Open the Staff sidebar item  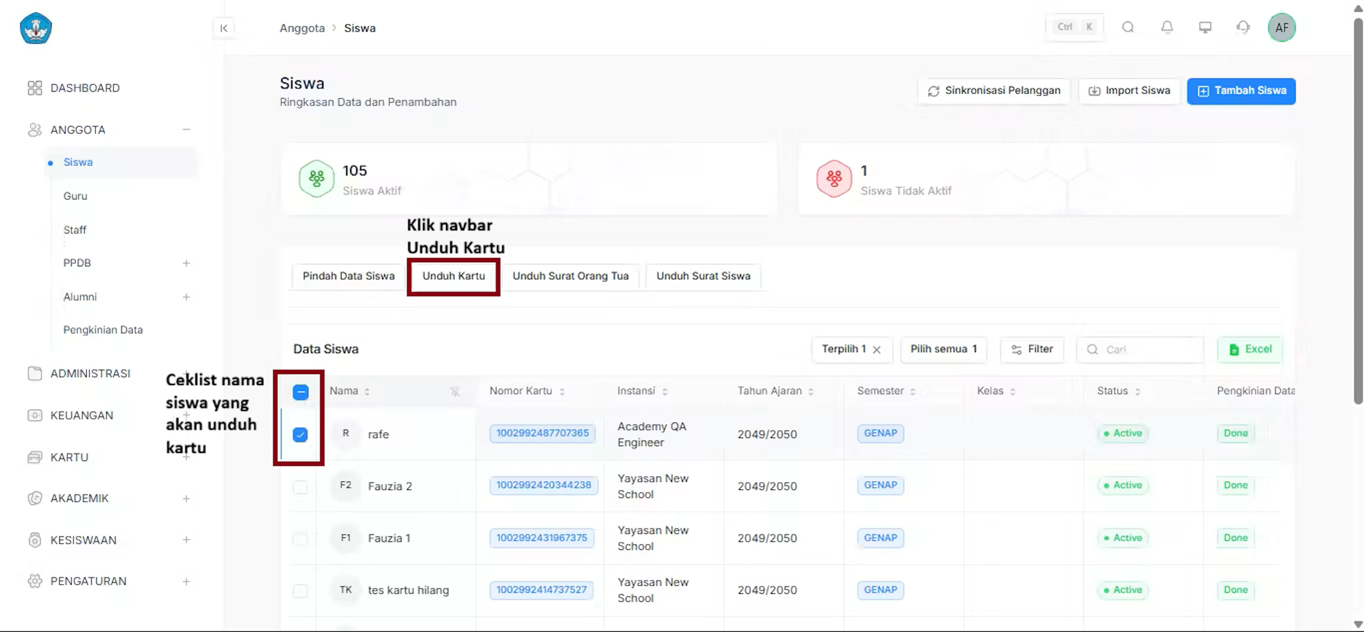75,230
